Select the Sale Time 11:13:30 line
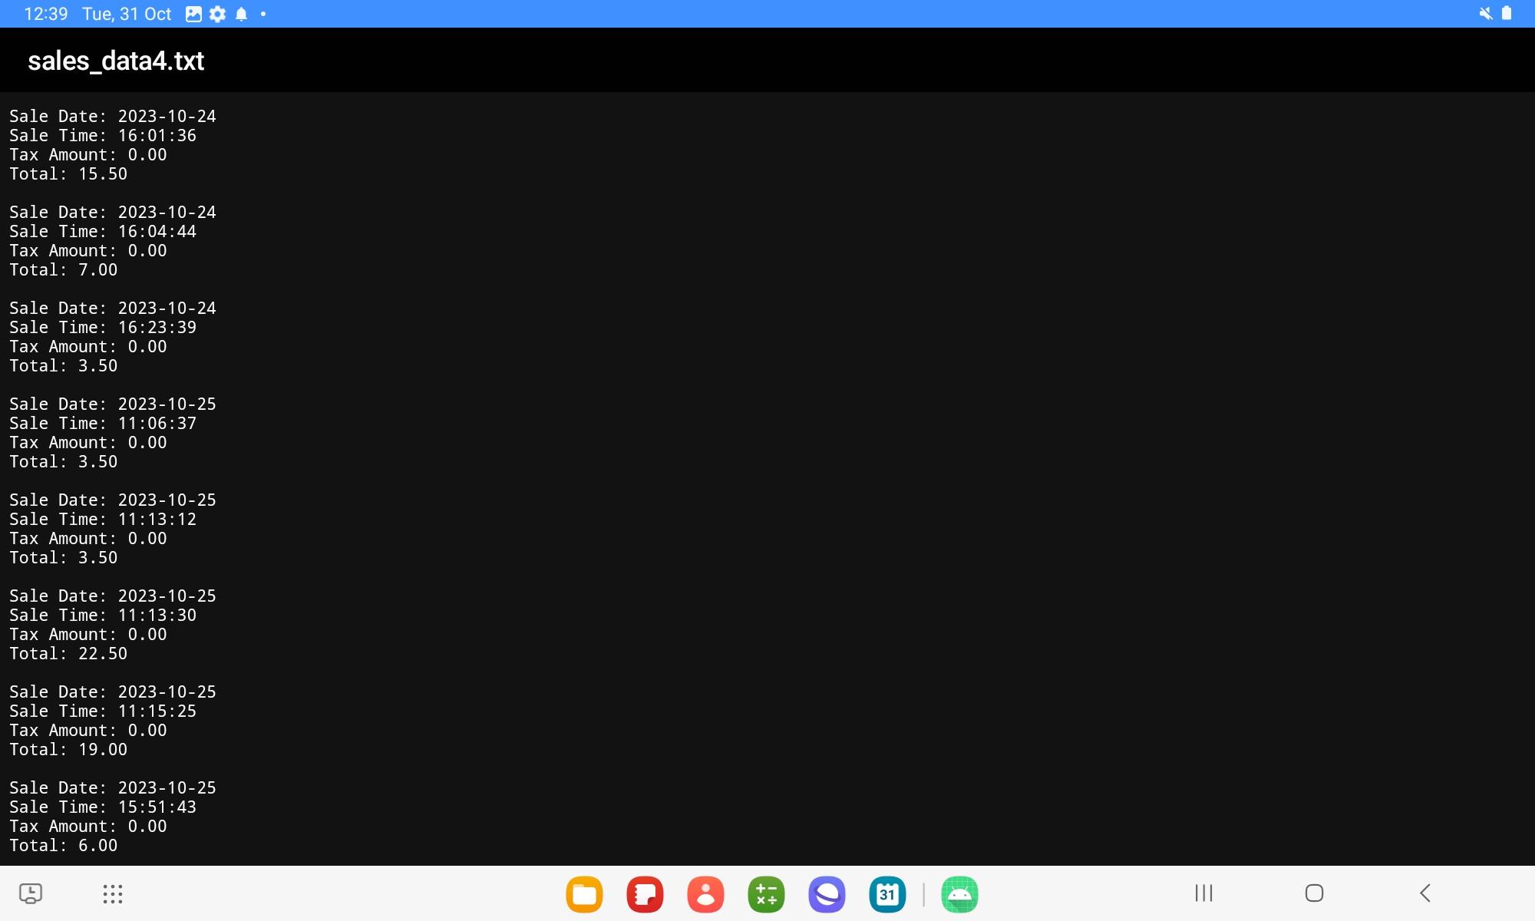1535x921 pixels. tap(103, 616)
